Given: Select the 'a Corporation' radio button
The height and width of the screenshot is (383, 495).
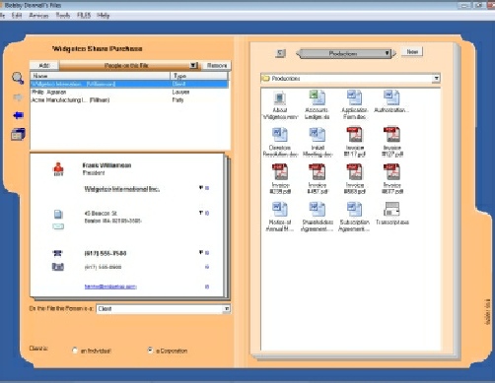Looking at the screenshot, I should [x=150, y=351].
